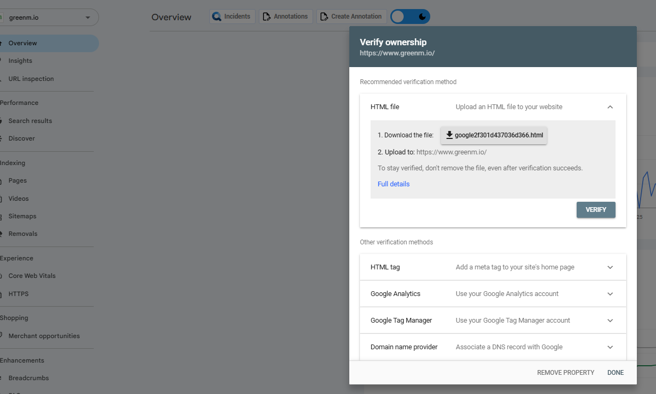656x394 pixels.
Task: Click the Annotations pencil icon
Action: tap(266, 17)
